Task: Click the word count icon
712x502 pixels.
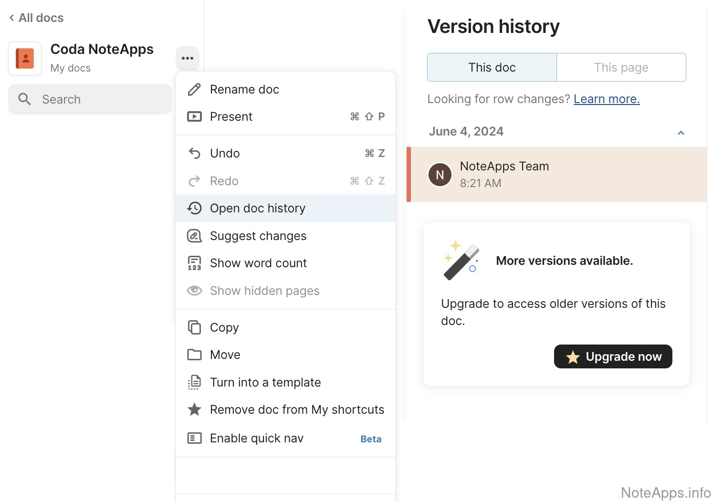Action: tap(194, 263)
